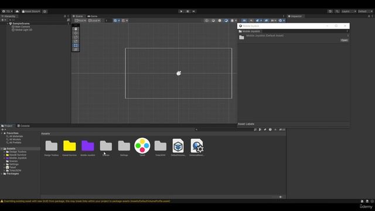Open the Project tab
Screen dimensions: 375x211
[7, 125]
